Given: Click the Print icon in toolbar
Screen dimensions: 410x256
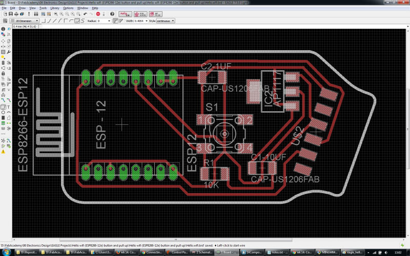Looking at the screenshot, I should point(16,14).
